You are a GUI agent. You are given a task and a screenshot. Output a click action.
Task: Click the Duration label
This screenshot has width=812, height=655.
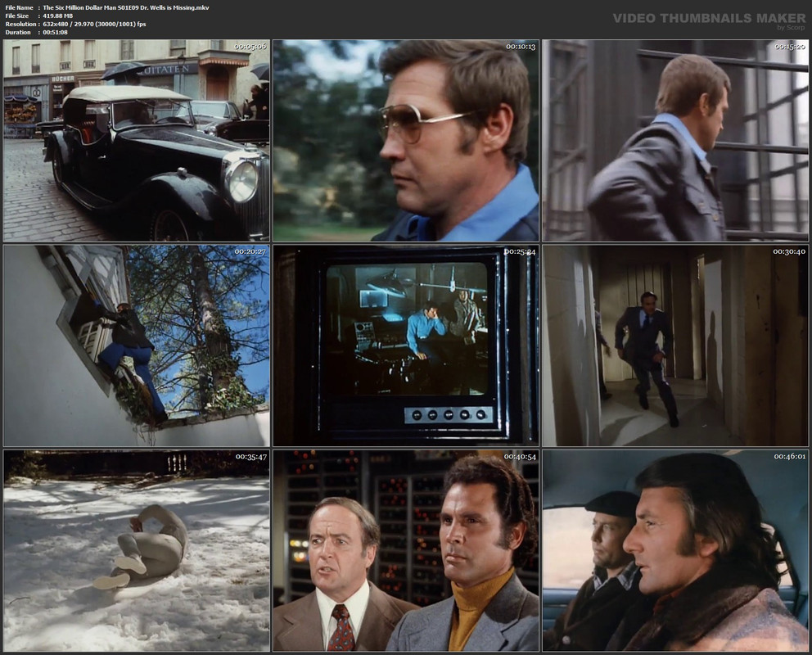[18, 32]
